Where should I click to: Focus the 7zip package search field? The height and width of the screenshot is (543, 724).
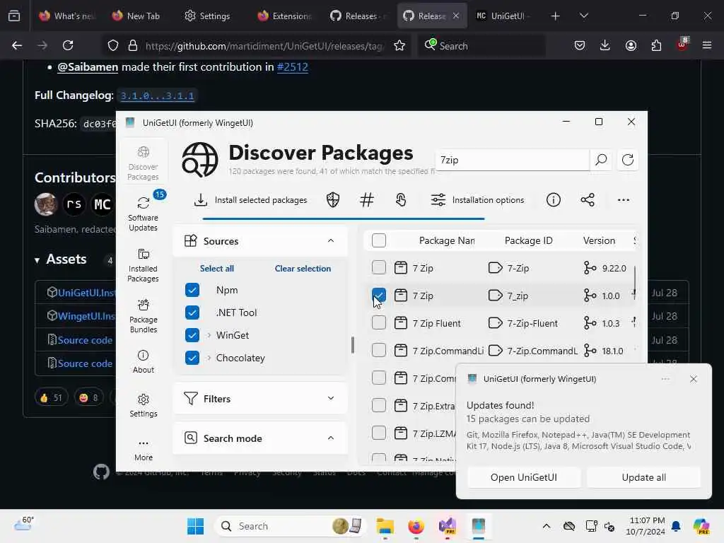[512, 160]
